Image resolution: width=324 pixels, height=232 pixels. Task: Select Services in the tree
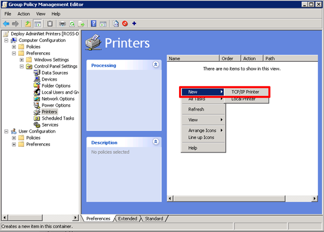click(50, 125)
